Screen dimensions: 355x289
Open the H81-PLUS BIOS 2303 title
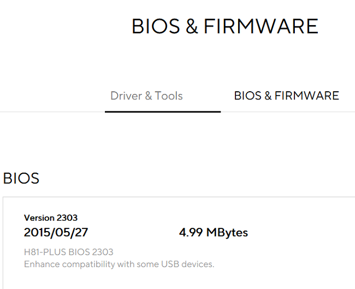click(x=69, y=252)
